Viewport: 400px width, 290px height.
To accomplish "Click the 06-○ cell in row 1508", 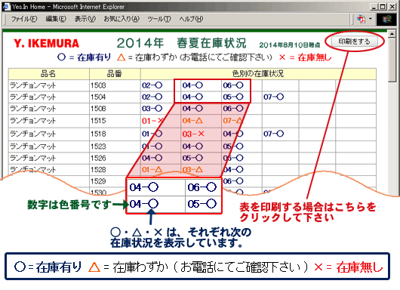I will coord(233,109).
